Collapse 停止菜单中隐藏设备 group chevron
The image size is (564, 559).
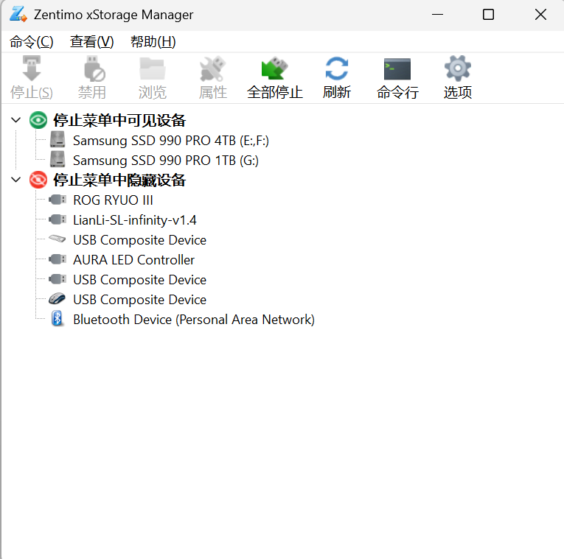[15, 180]
